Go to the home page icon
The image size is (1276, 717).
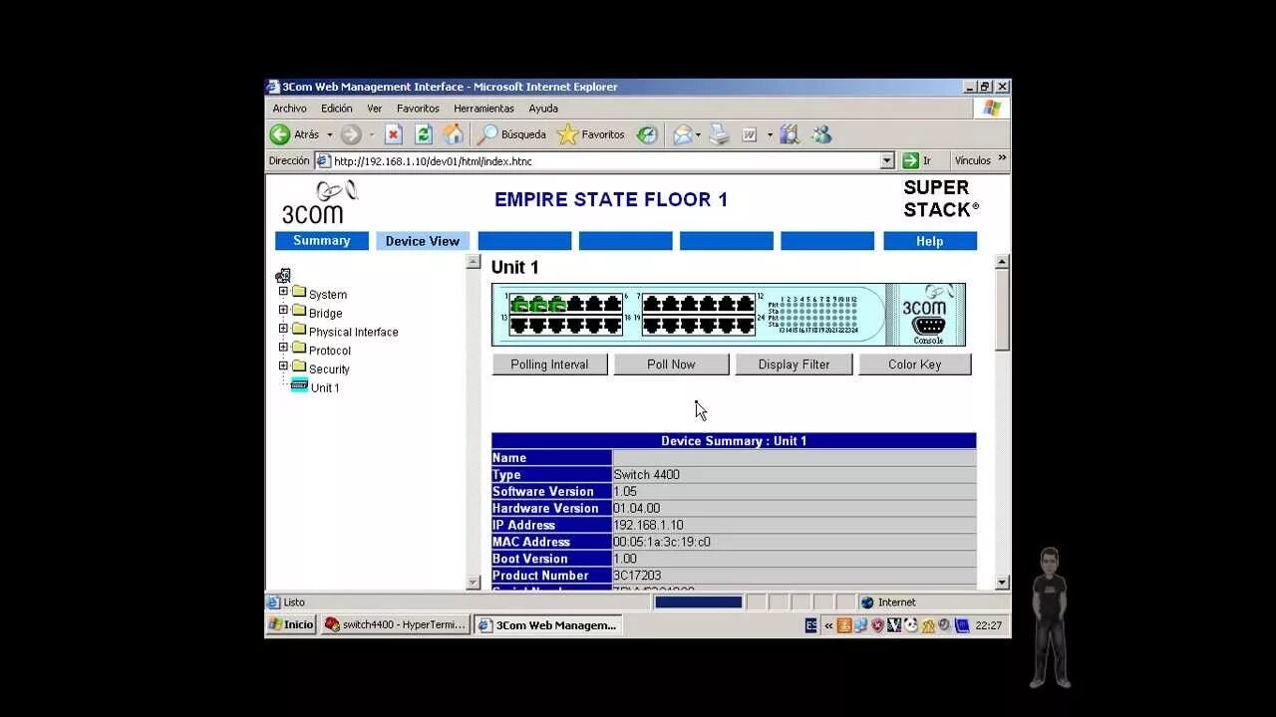(x=454, y=134)
